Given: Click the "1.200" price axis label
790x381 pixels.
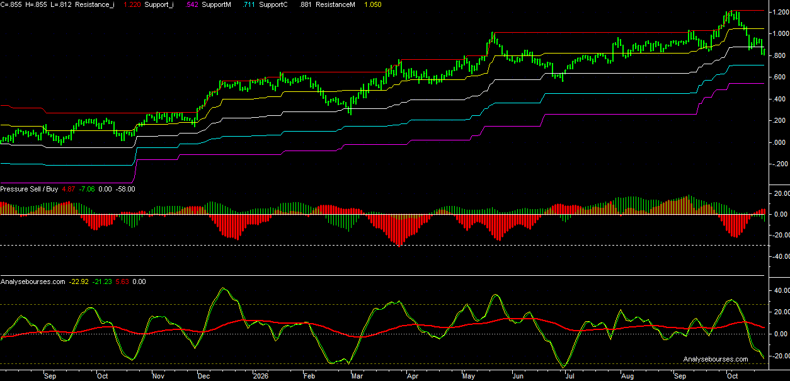Looking at the screenshot, I should (x=779, y=12).
